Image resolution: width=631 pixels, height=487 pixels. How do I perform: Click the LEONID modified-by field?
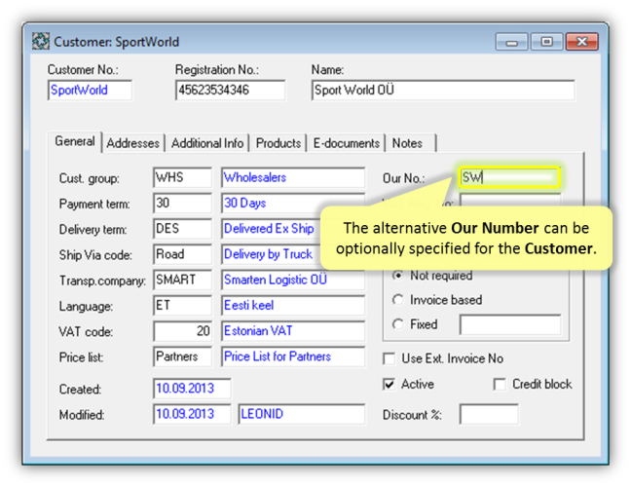302,414
